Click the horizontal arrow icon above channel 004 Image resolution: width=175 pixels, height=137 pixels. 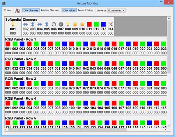click(x=40, y=24)
